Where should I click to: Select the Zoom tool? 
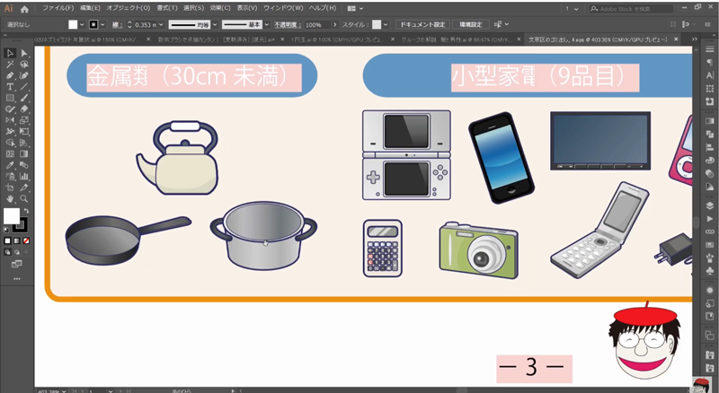[x=24, y=199]
